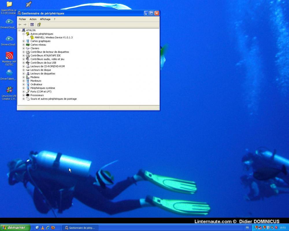Click the back navigation arrow in toolbar
Screen dimensions: 289x231
tap(20, 25)
